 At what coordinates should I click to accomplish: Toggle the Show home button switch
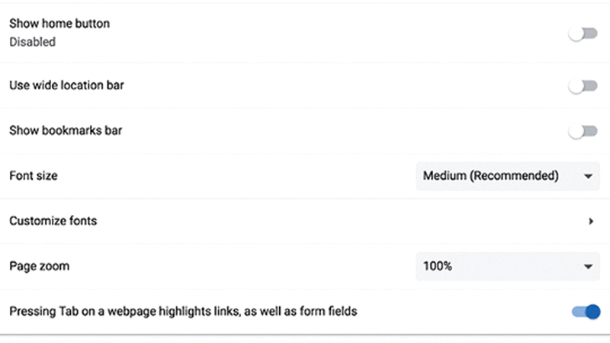pyautogui.click(x=583, y=34)
